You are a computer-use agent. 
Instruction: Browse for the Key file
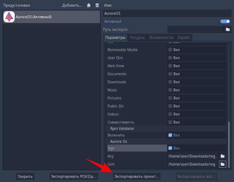click(222, 156)
